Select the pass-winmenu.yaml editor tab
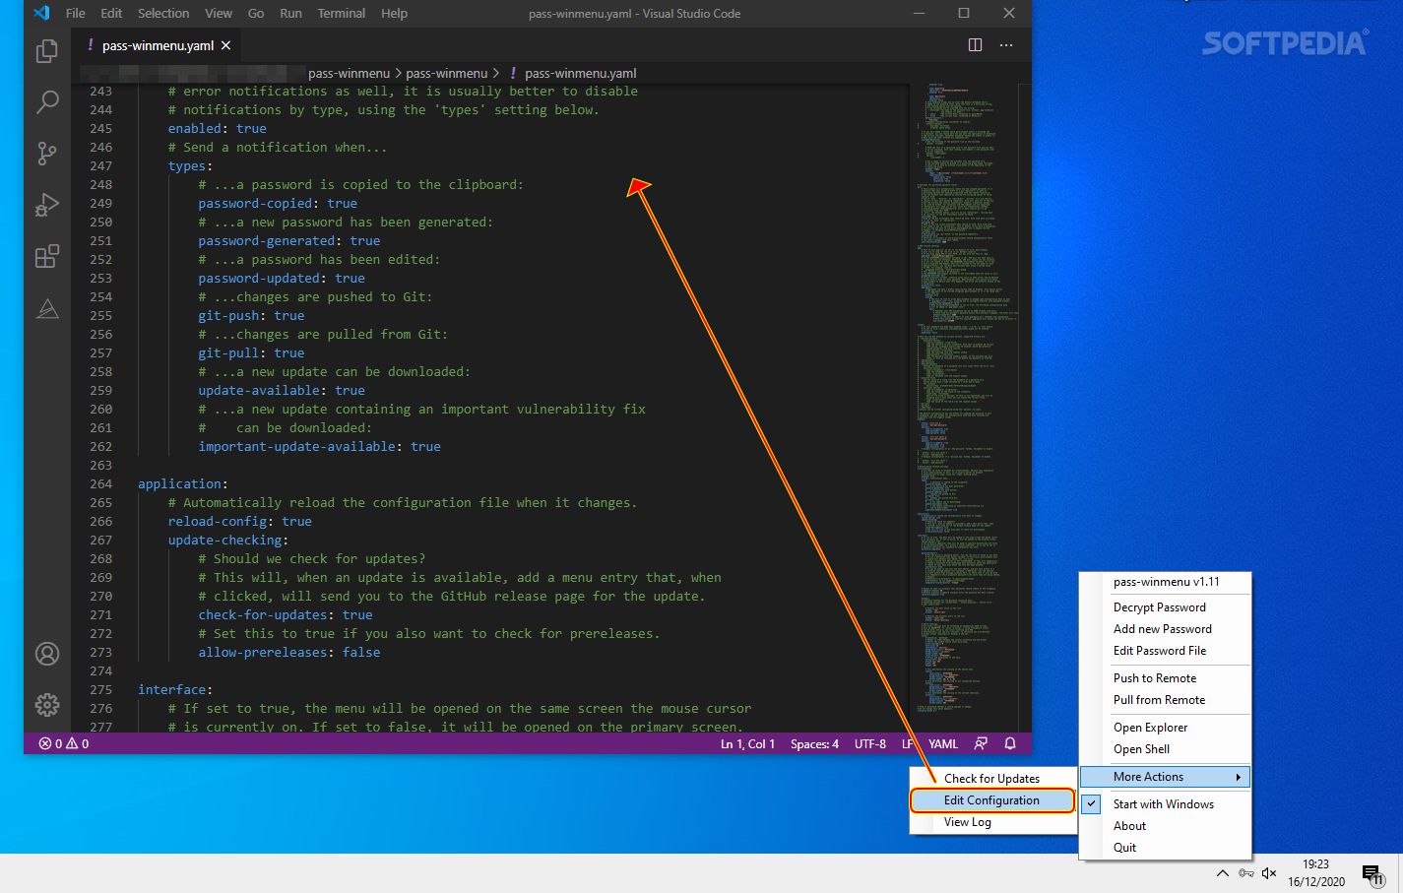 [158, 45]
